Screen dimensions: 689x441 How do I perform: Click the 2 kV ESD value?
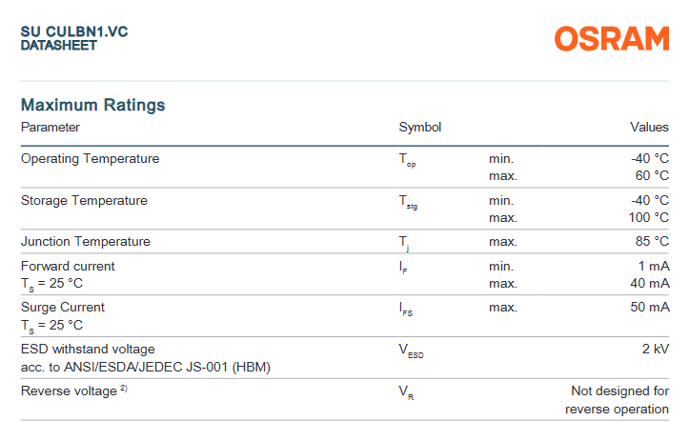point(656,349)
